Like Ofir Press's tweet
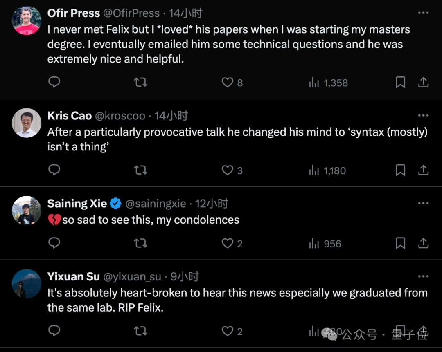 228,83
